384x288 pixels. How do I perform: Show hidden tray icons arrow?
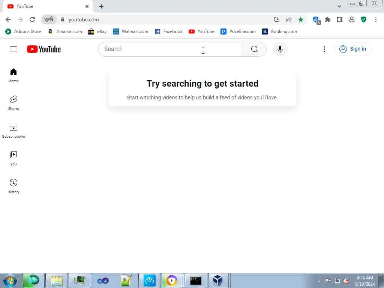(x=319, y=281)
